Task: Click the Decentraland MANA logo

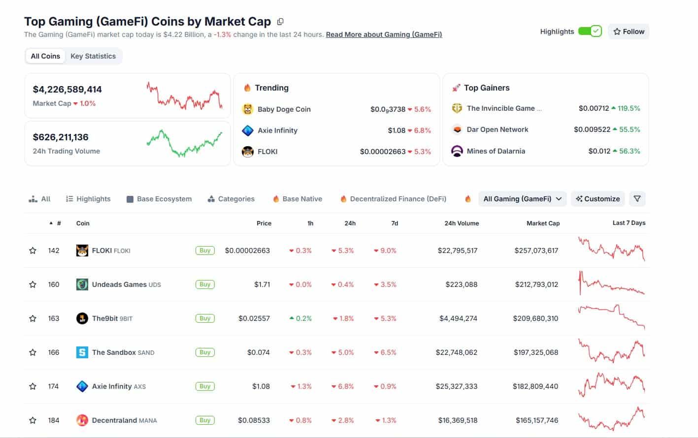Action: point(82,420)
